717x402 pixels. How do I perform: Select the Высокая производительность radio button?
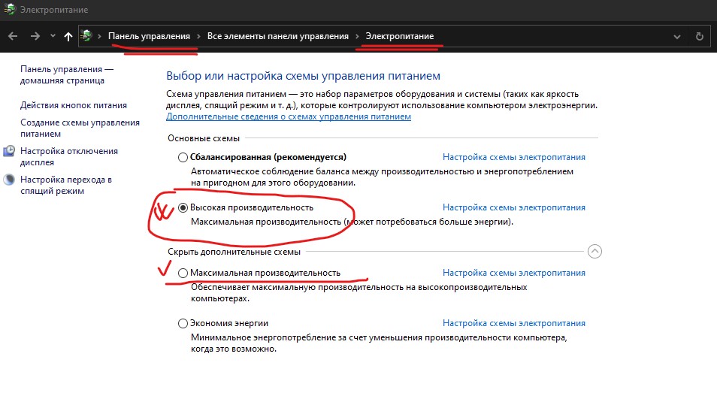click(183, 208)
